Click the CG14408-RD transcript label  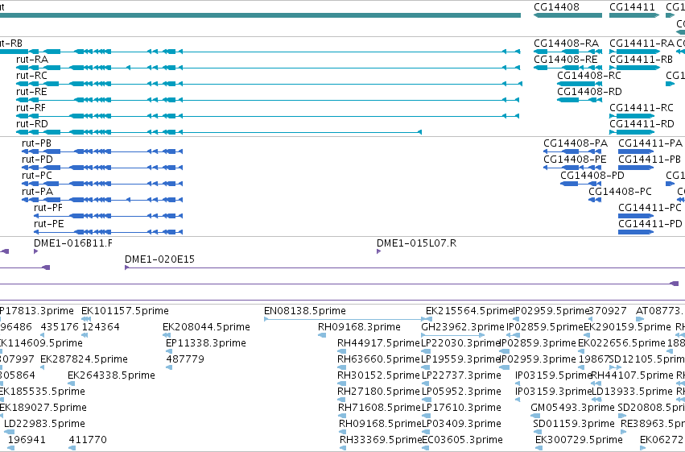click(x=589, y=92)
